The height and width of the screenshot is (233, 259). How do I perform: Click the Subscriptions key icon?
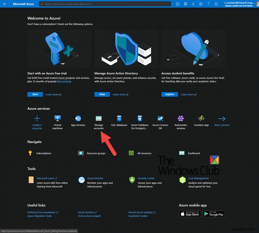tap(30, 153)
